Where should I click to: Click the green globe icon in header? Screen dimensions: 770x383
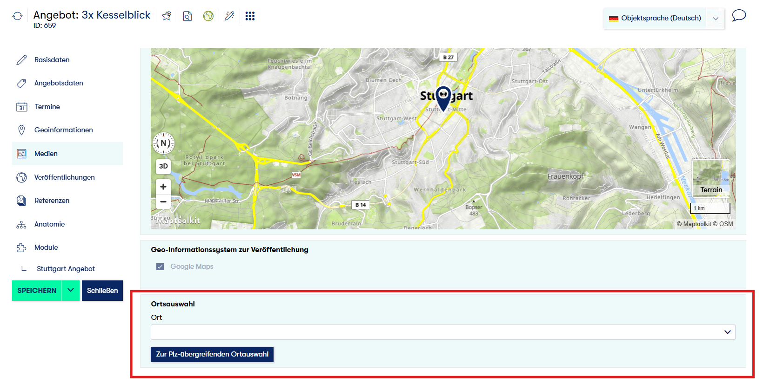point(208,16)
